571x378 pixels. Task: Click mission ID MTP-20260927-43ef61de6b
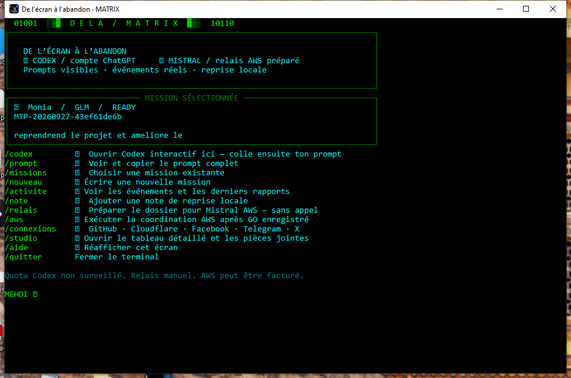[x=68, y=117]
